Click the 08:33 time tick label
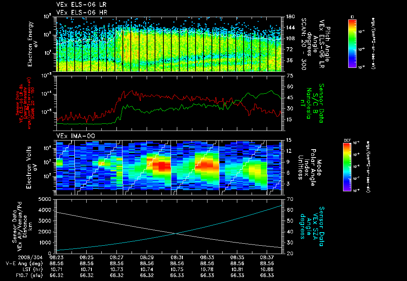 (207, 258)
